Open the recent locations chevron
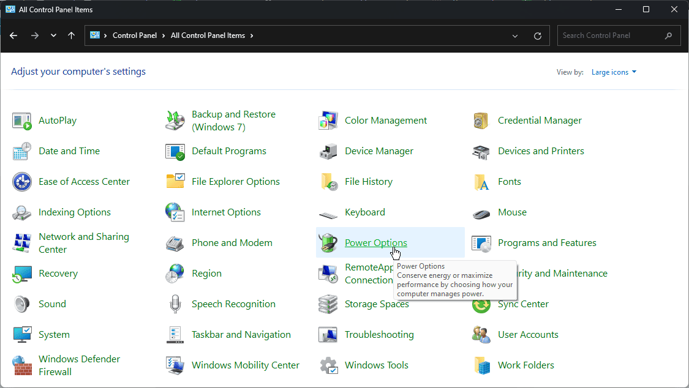The width and height of the screenshot is (689, 388). [53, 35]
